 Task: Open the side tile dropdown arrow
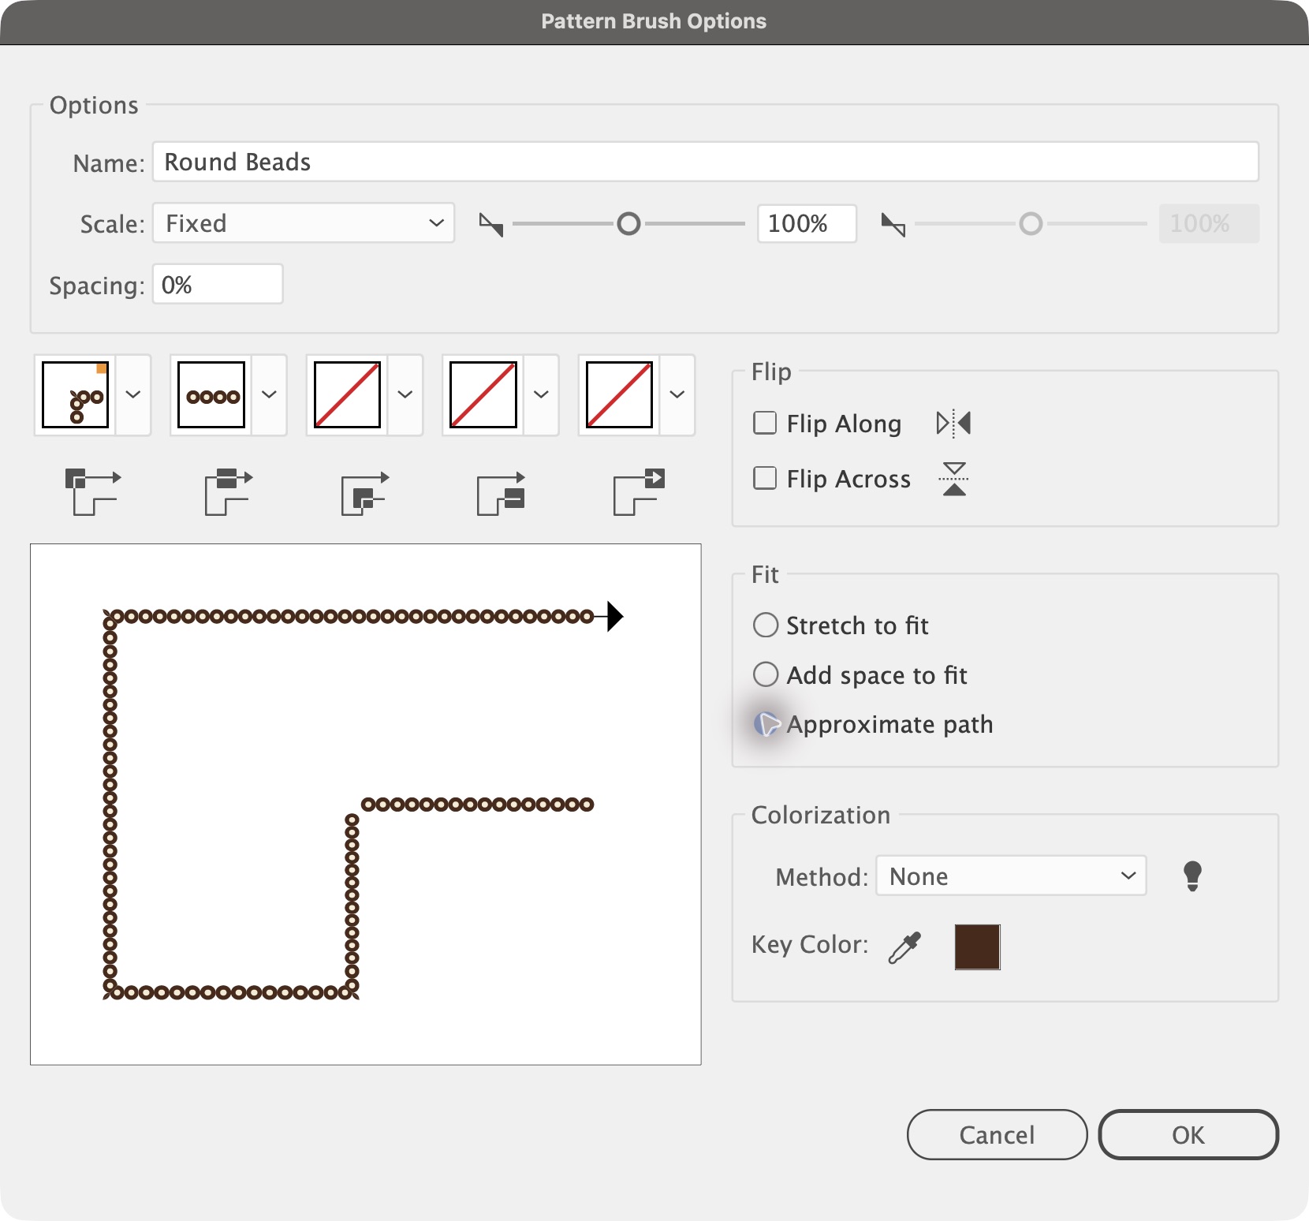(269, 394)
